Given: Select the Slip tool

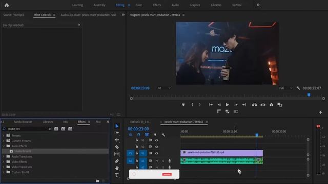Looking at the screenshot, I should coord(117,154).
